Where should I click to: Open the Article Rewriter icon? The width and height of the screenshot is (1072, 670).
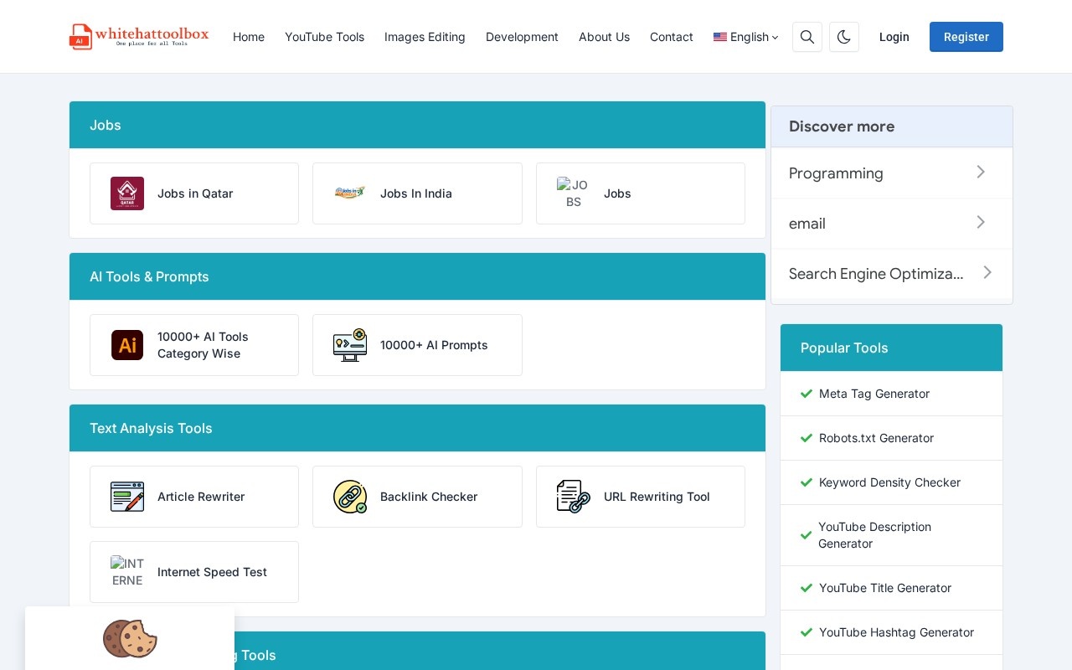tap(127, 497)
